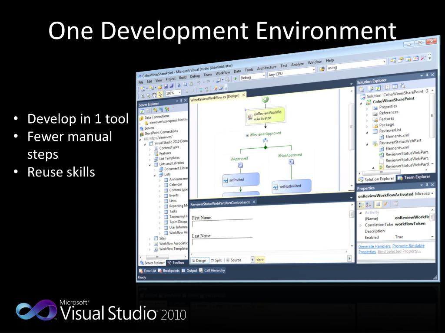Image resolution: width=445 pixels, height=333 pixels.
Task: Switch to the Toolbox tab
Action: 176,262
